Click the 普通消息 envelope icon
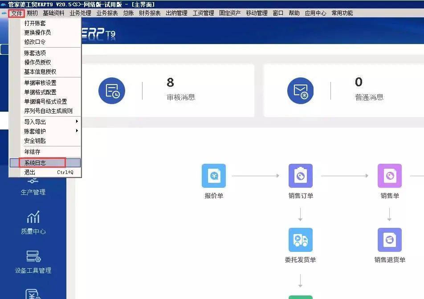The image size is (424, 299). click(301, 91)
